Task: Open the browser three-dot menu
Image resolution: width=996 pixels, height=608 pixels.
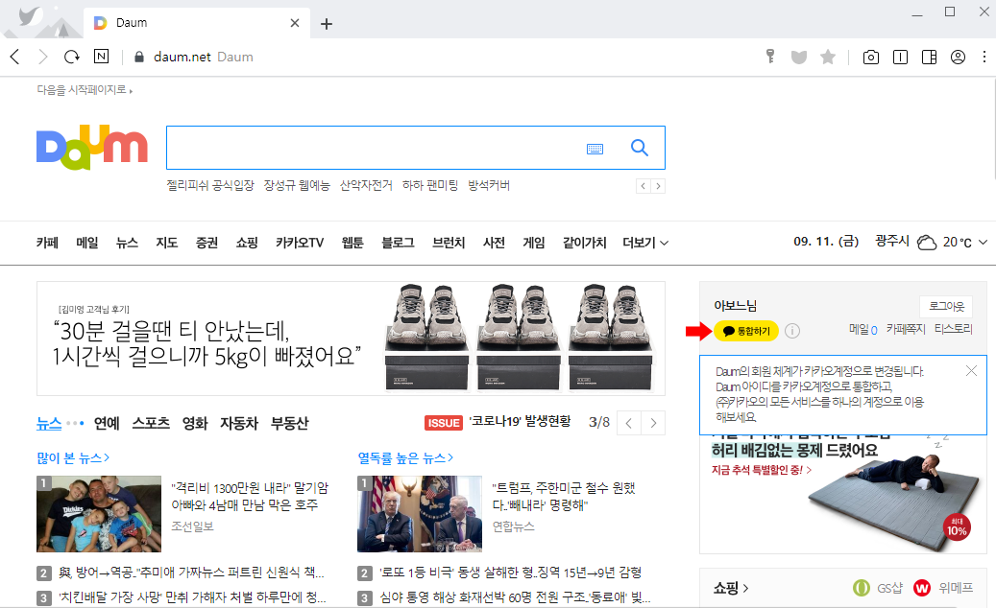Action: pyautogui.click(x=984, y=57)
